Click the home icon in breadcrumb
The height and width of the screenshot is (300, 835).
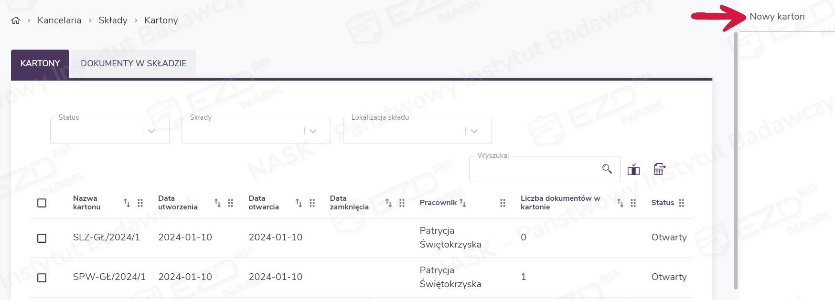(16, 21)
